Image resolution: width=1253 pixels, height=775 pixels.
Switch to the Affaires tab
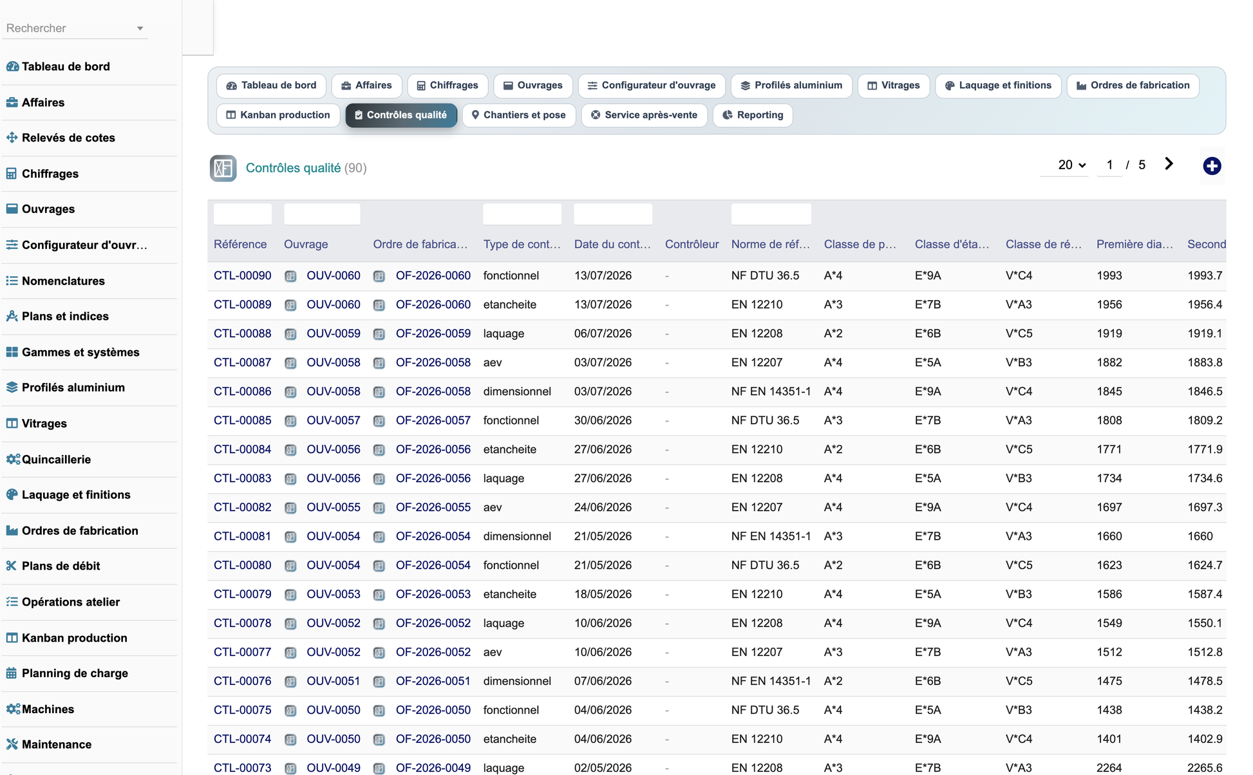click(x=366, y=86)
